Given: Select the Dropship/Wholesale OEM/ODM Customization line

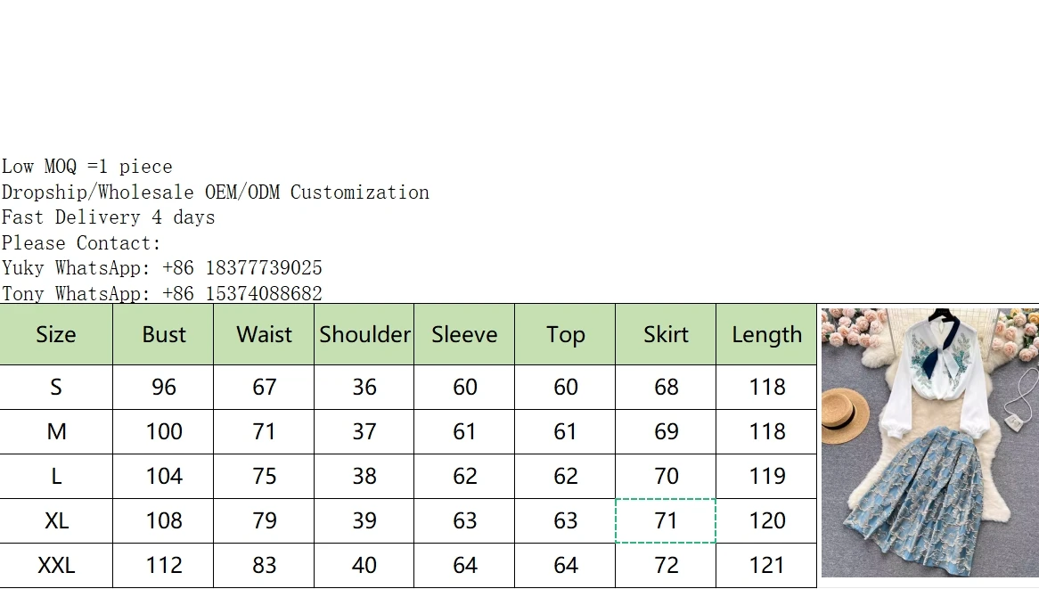Looking at the screenshot, I should click(215, 192).
